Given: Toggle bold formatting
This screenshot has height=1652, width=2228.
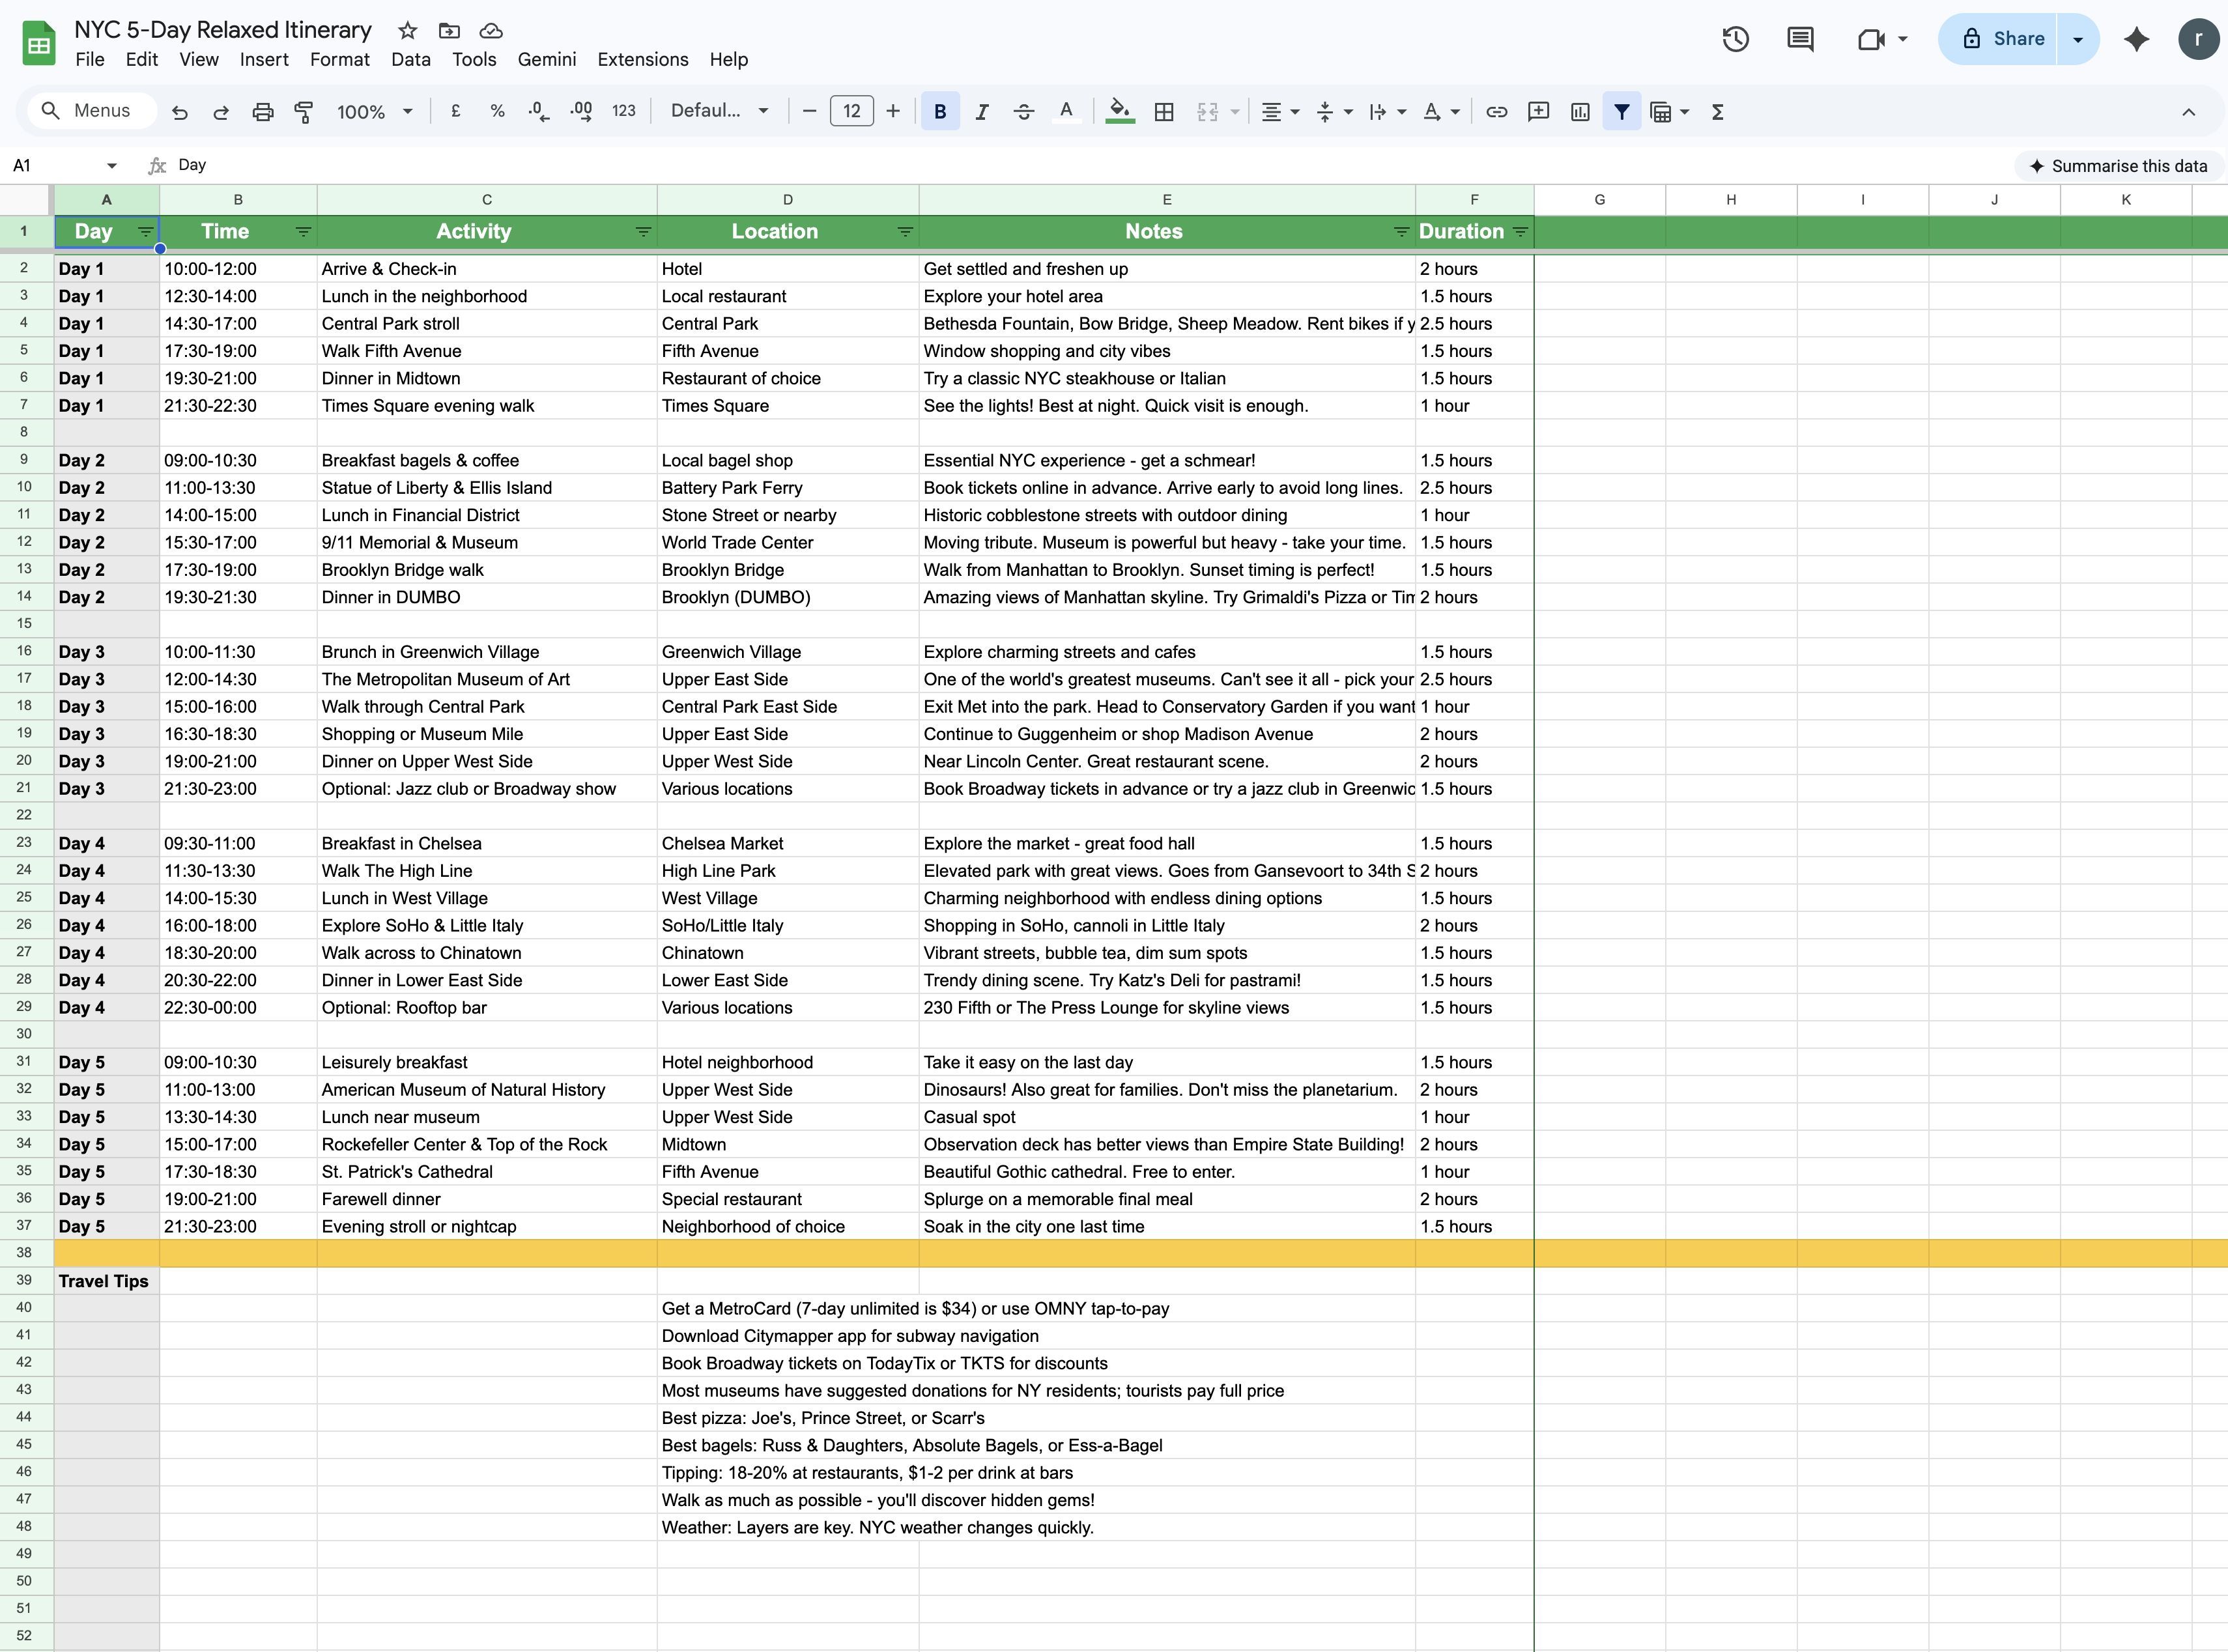Looking at the screenshot, I should tap(940, 111).
